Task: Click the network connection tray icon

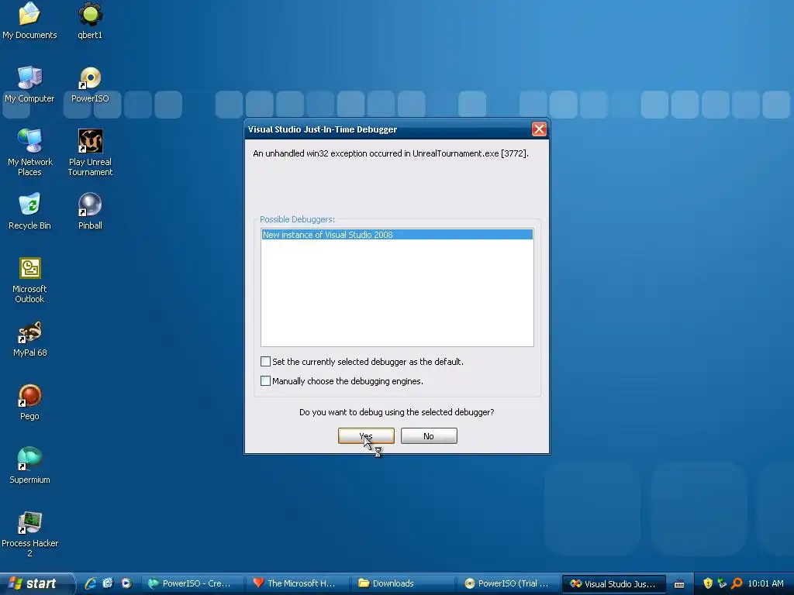Action: (722, 583)
